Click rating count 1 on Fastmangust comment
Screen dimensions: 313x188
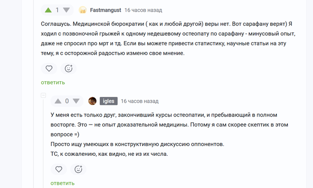pos(57,10)
